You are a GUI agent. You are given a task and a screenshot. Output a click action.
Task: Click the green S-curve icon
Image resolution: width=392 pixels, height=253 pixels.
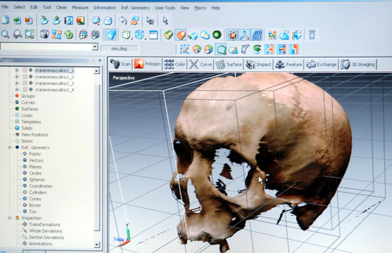(257, 49)
